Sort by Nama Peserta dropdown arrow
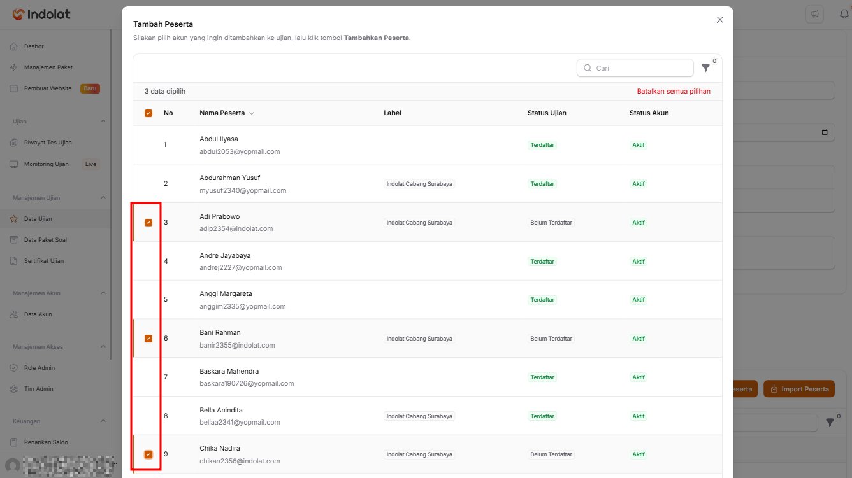852x478 pixels. point(252,113)
